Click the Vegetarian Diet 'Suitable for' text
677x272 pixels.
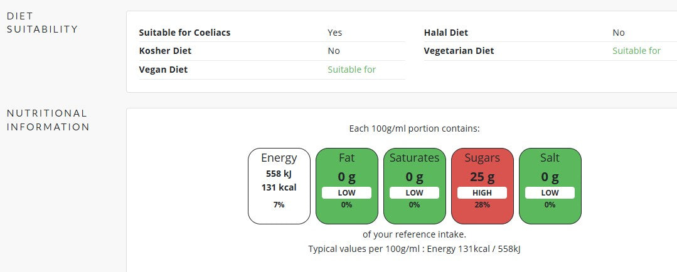coord(636,51)
